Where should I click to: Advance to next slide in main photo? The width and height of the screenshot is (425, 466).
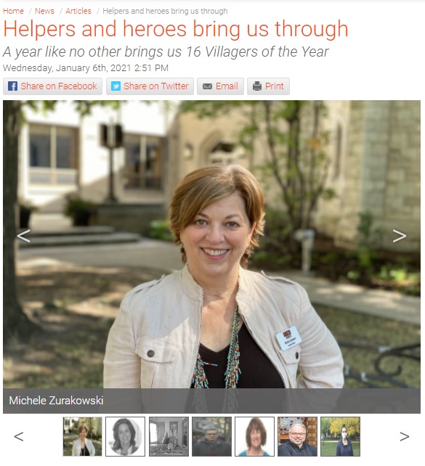click(400, 236)
